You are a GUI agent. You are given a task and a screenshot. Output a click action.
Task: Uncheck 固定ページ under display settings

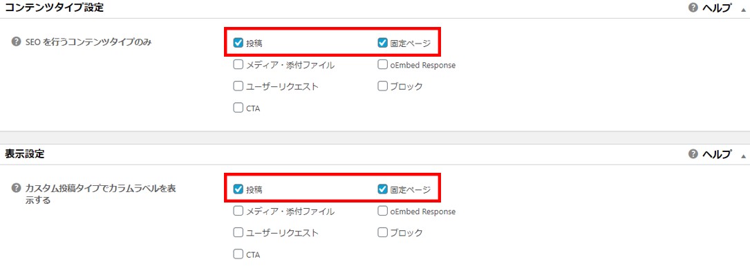click(x=382, y=189)
